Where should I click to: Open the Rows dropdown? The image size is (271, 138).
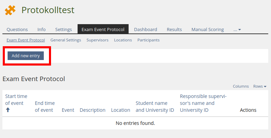tap(260, 86)
